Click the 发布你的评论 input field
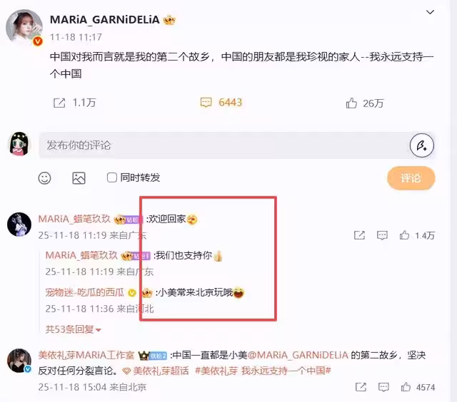This screenshot has width=457, height=402. 224,145
